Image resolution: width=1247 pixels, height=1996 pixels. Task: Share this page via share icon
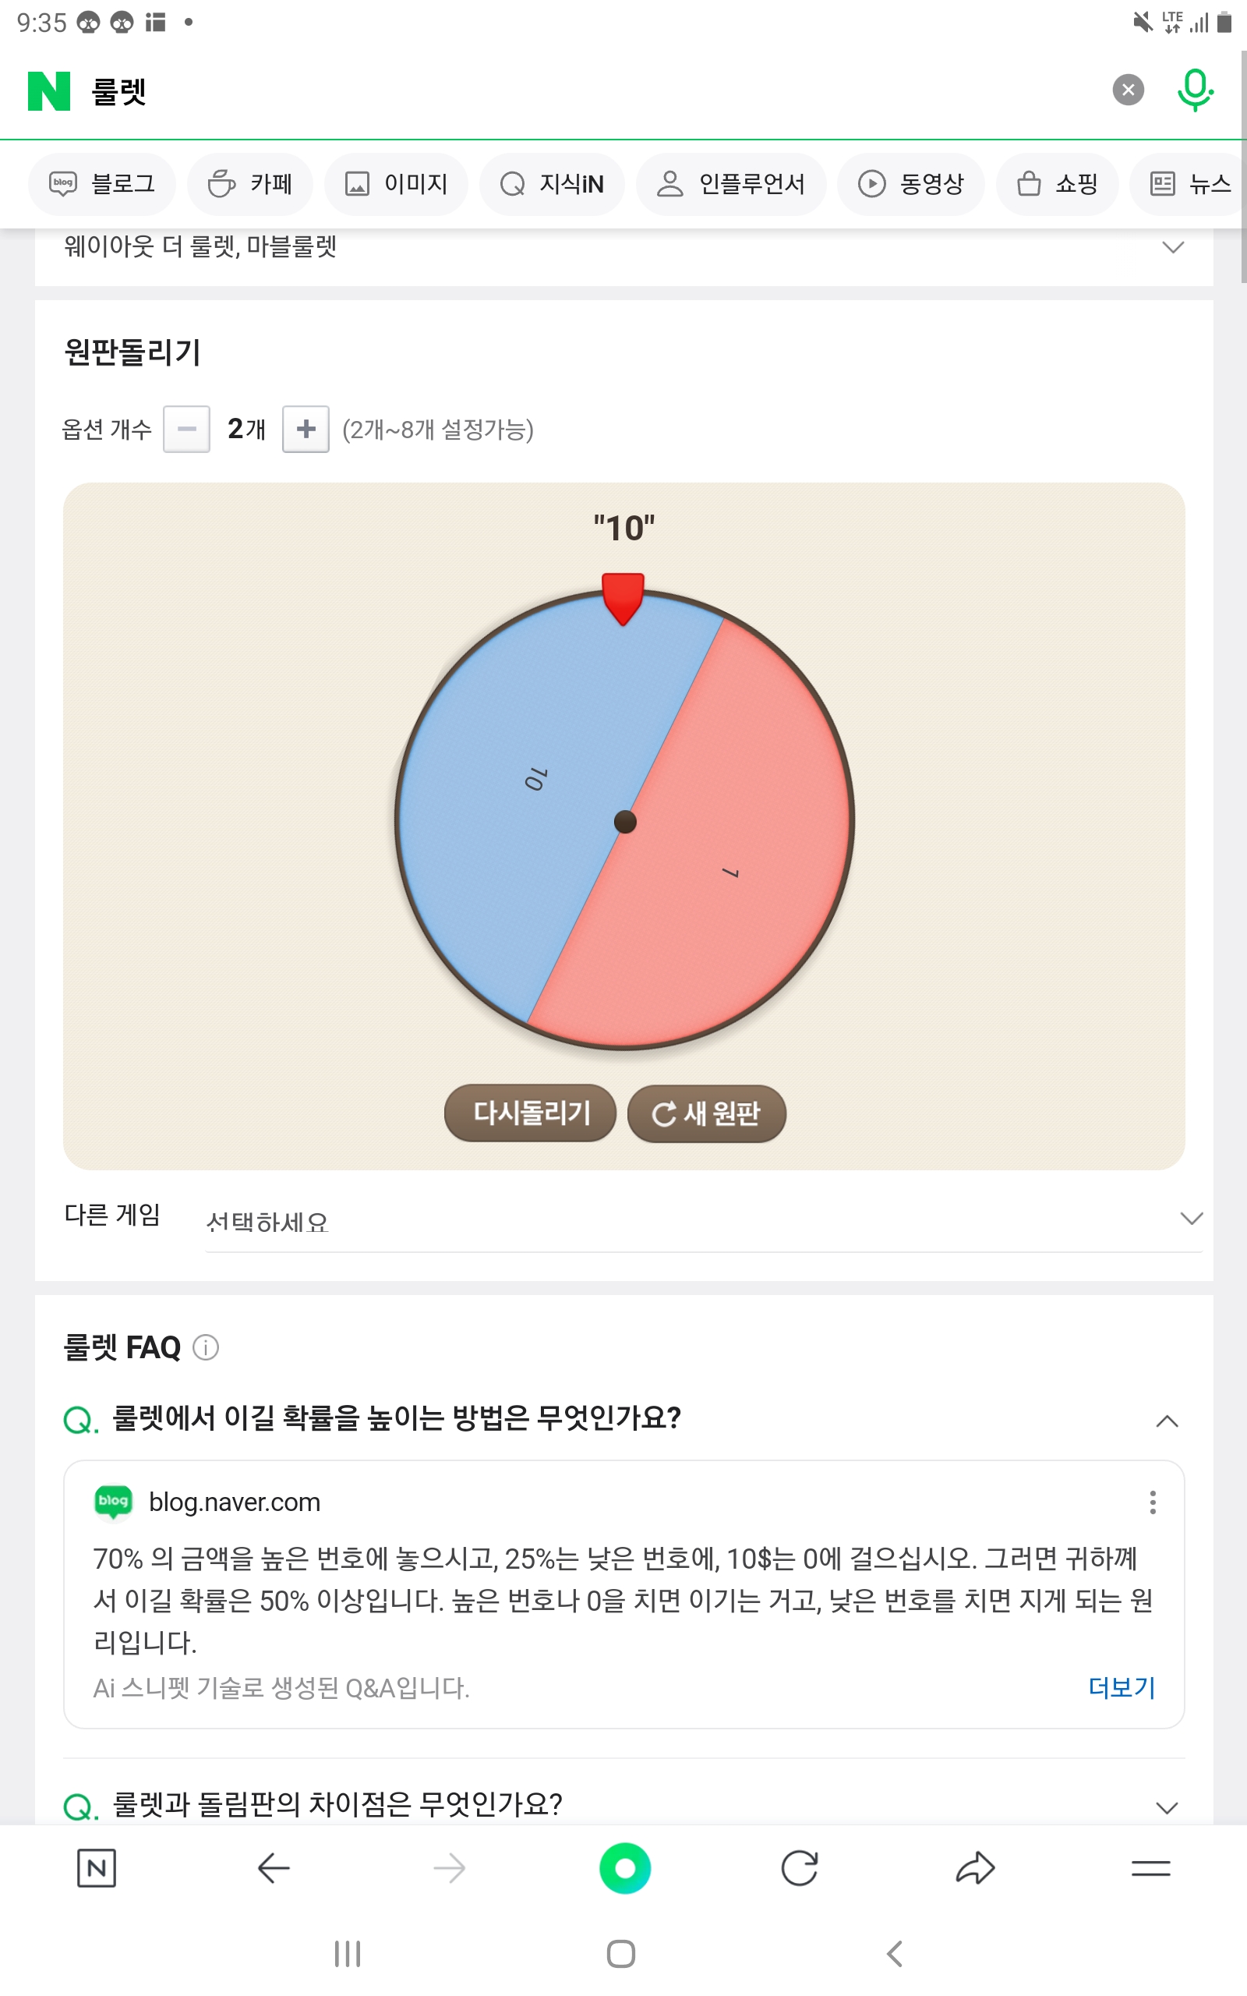click(975, 1868)
